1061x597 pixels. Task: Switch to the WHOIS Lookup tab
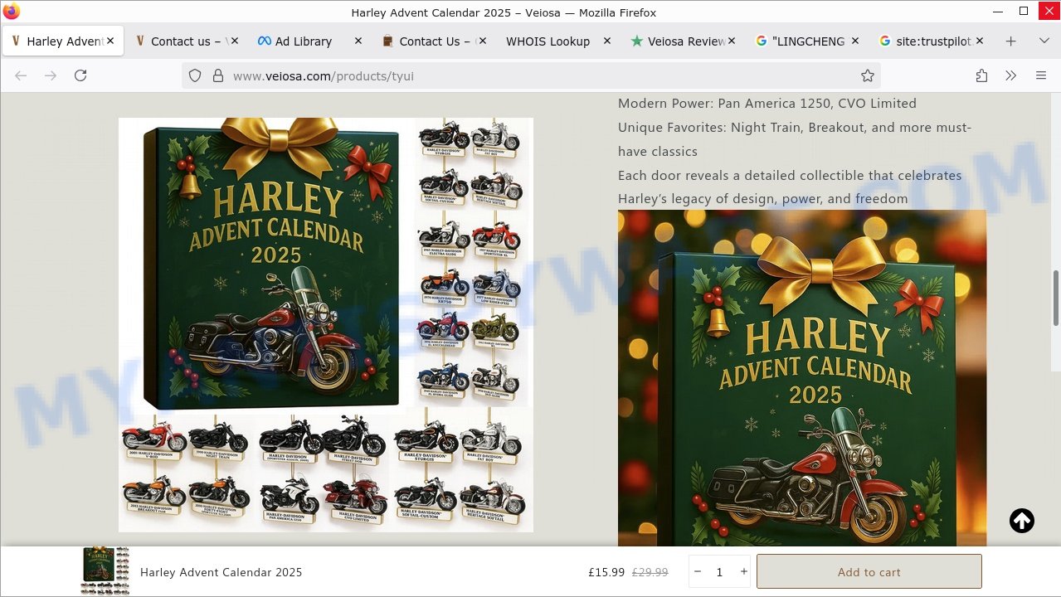click(x=548, y=41)
